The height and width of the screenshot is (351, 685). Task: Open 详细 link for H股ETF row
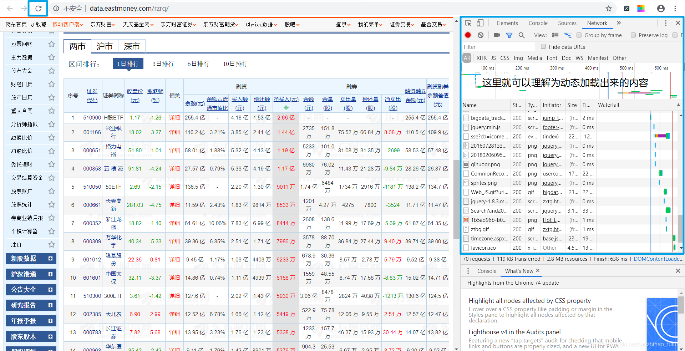[x=174, y=118]
